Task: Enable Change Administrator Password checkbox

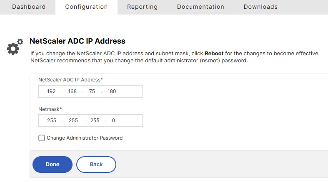Action: pyautogui.click(x=42, y=138)
